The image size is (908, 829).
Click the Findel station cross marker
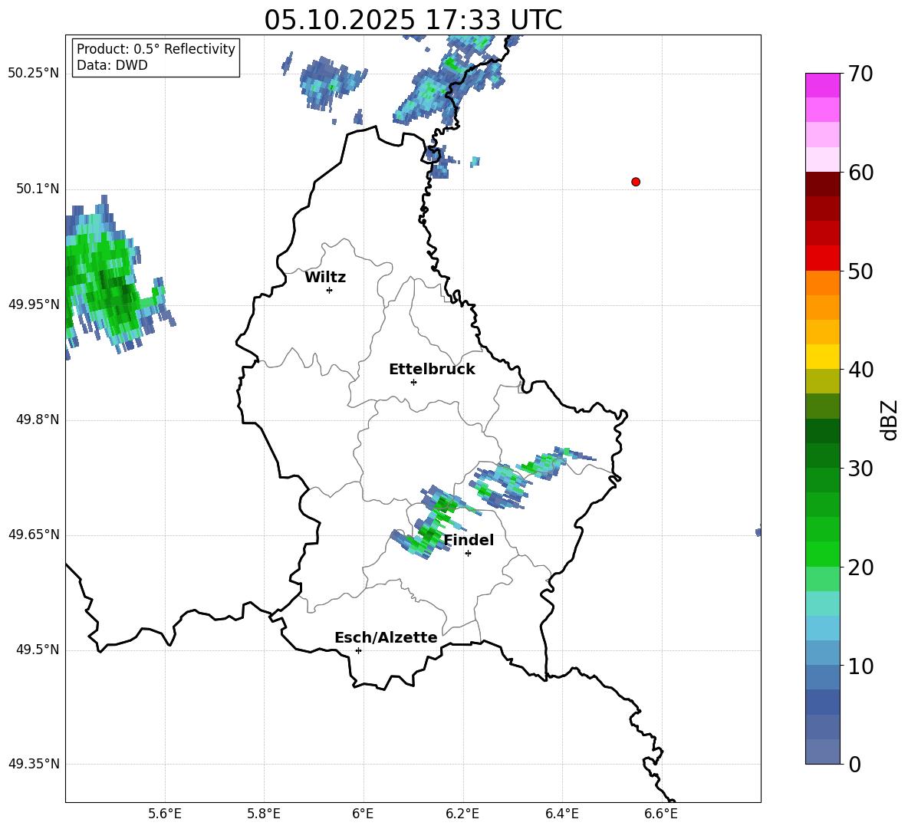(x=468, y=554)
